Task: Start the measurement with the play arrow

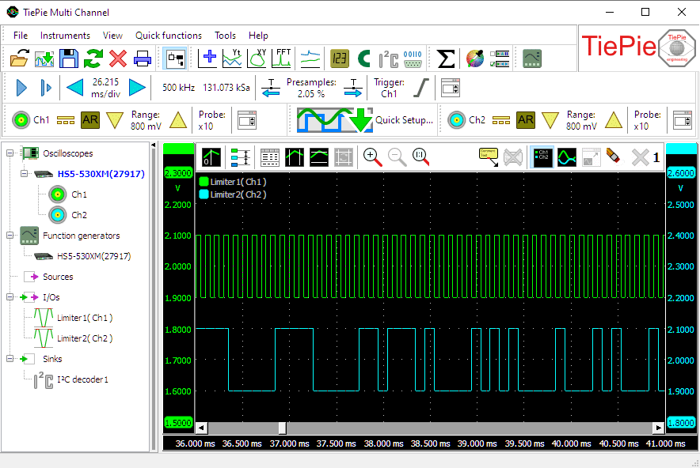Action: (20, 87)
